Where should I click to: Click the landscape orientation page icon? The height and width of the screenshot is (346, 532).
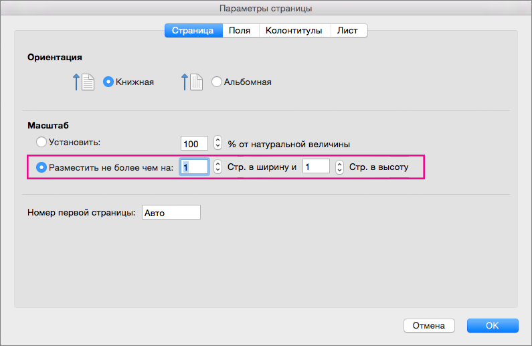coord(196,82)
